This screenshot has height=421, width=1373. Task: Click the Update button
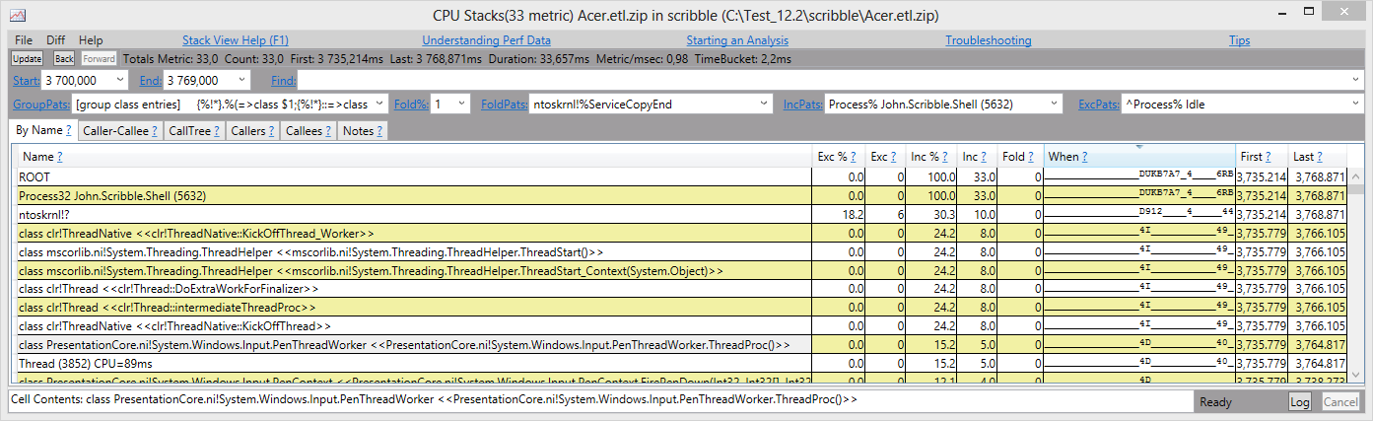[27, 59]
